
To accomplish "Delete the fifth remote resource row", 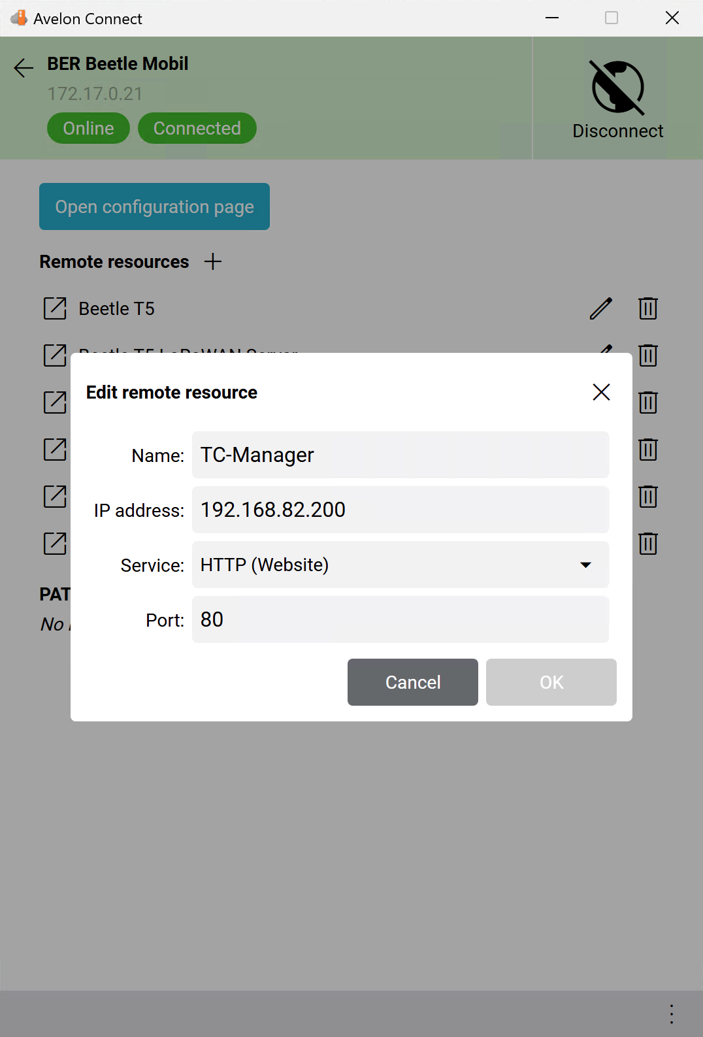I will [x=648, y=497].
